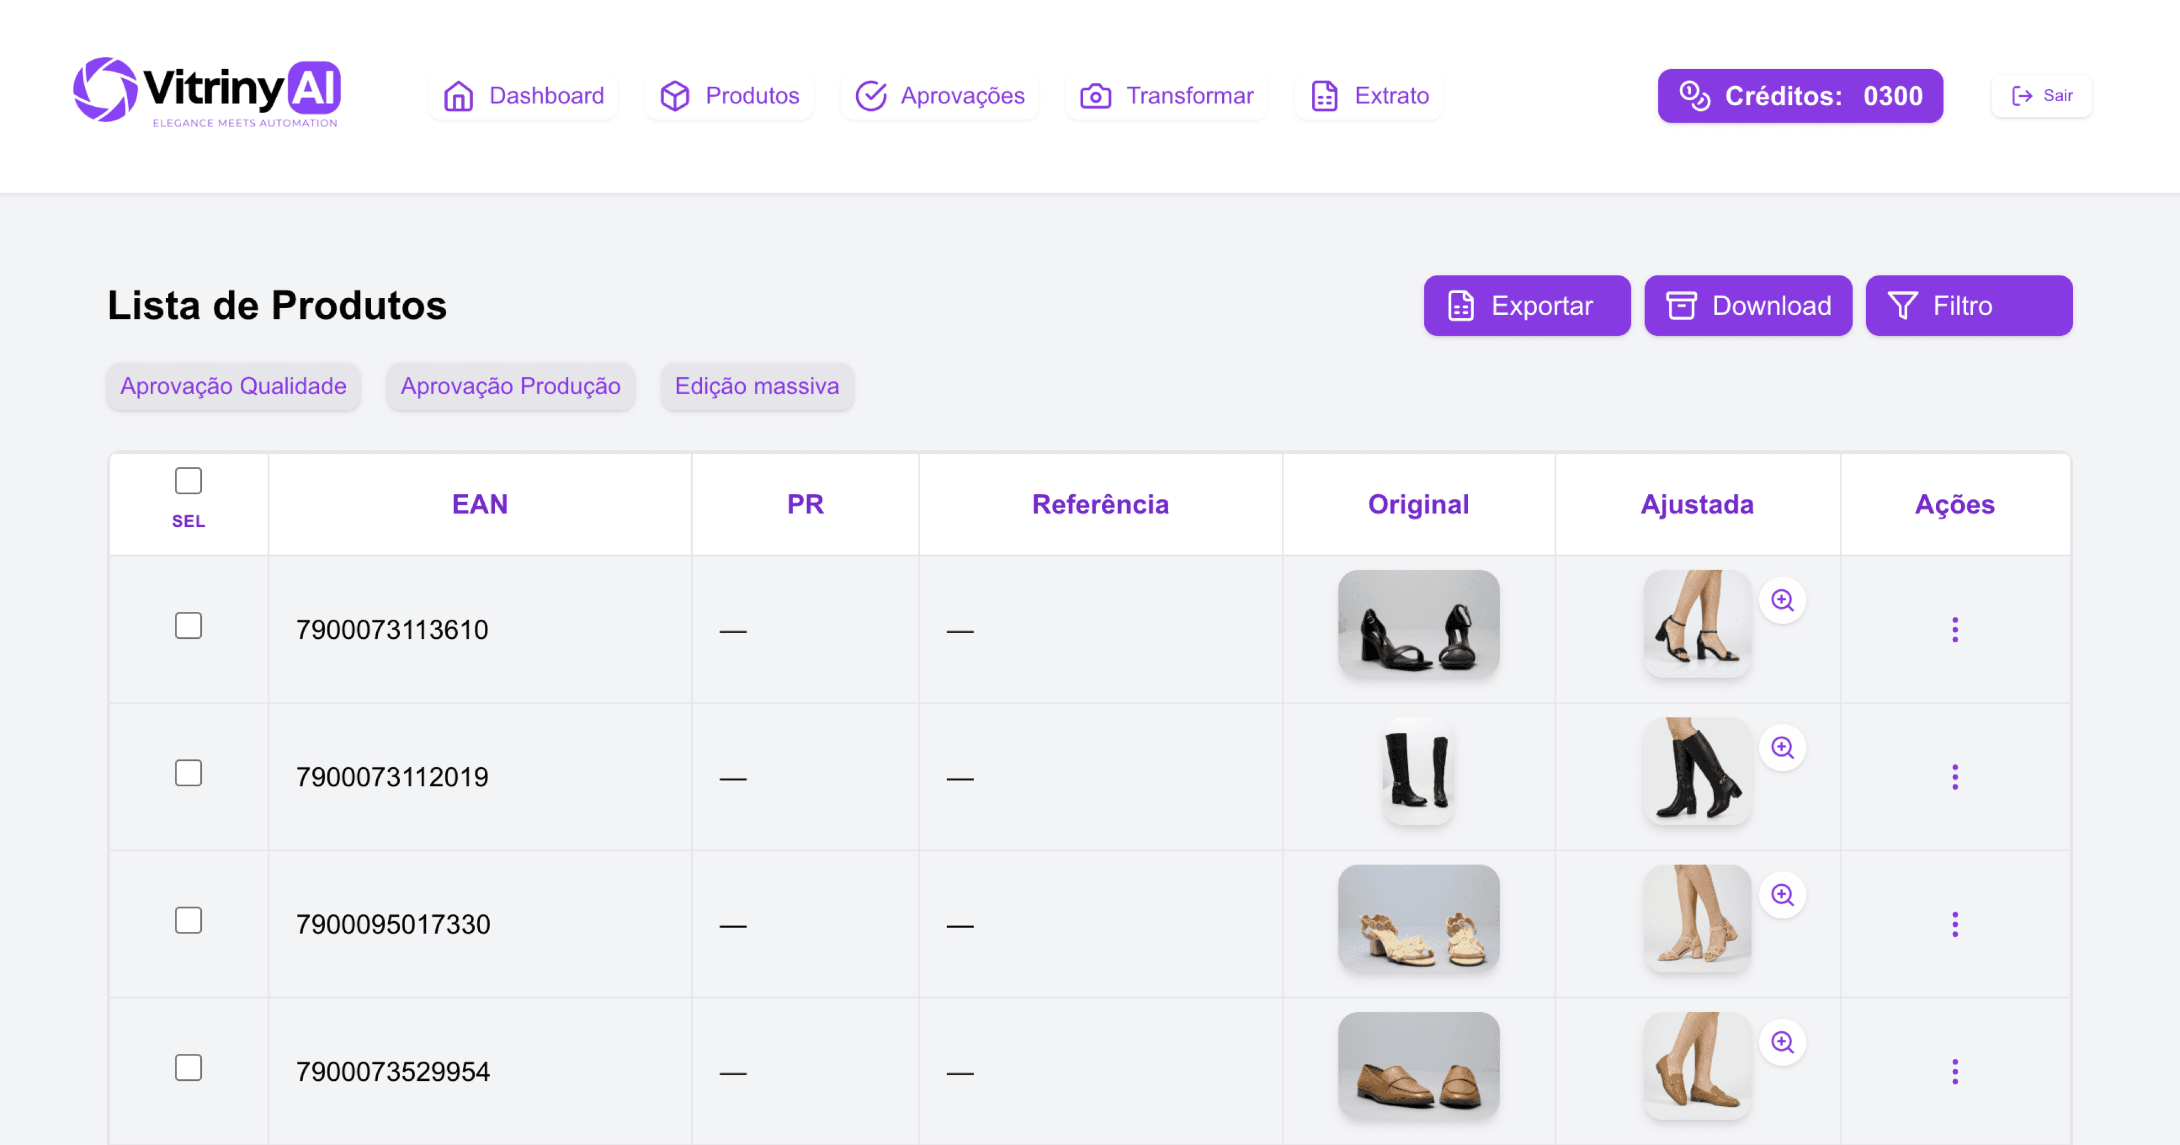Screen dimensions: 2180x1145
Task: Toggle the select-all SEL checkbox
Action: tap(188, 481)
